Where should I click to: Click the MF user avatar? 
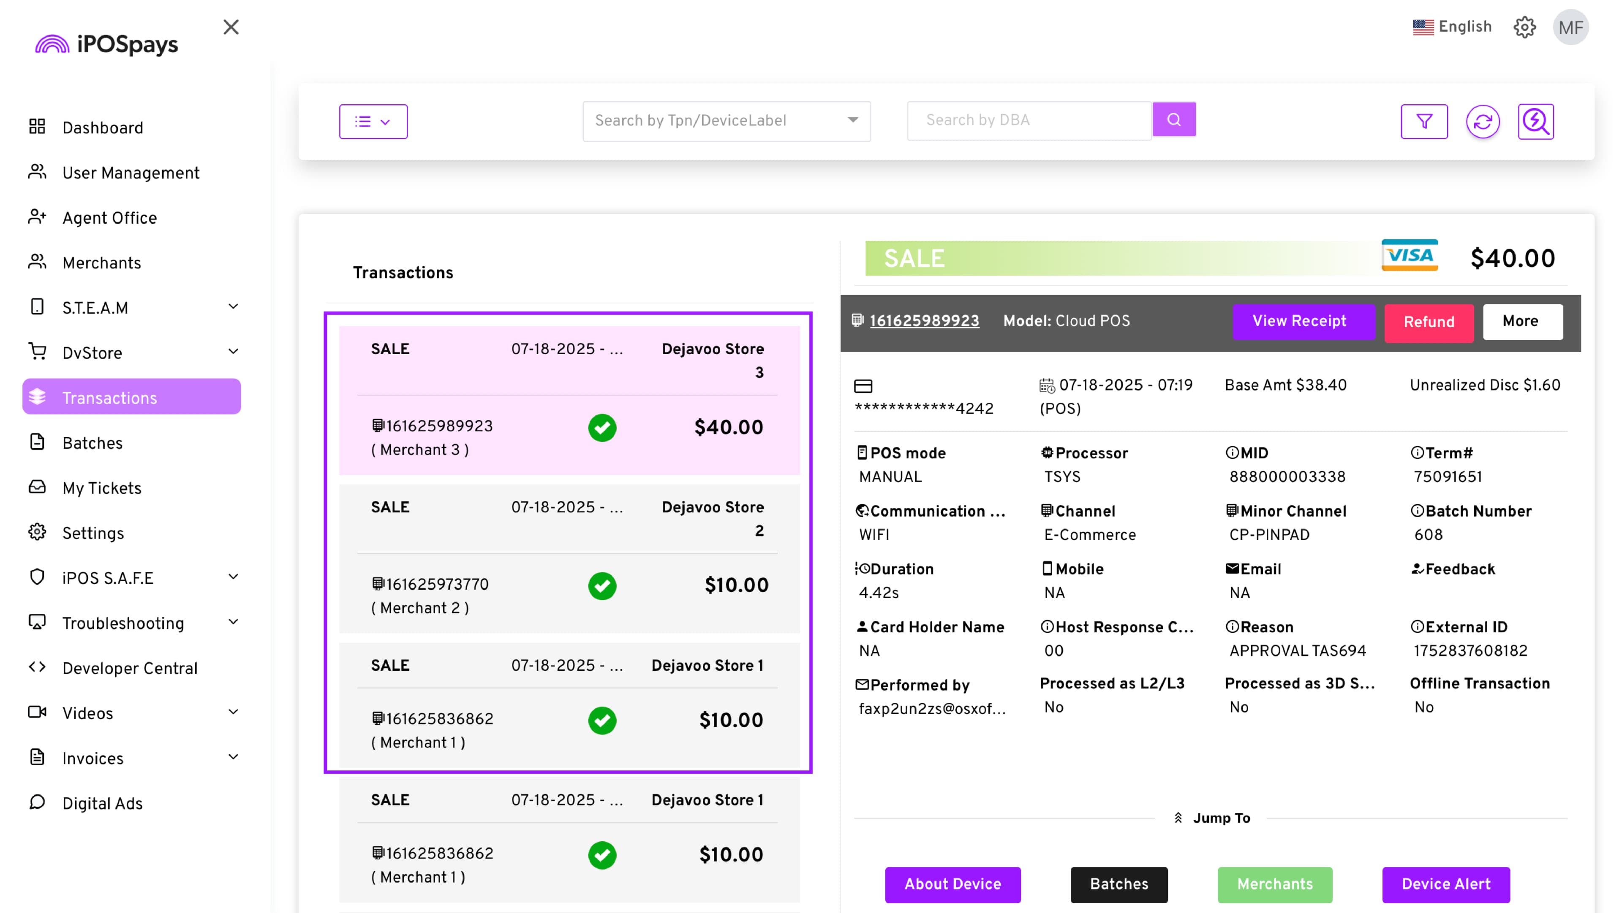(1570, 27)
